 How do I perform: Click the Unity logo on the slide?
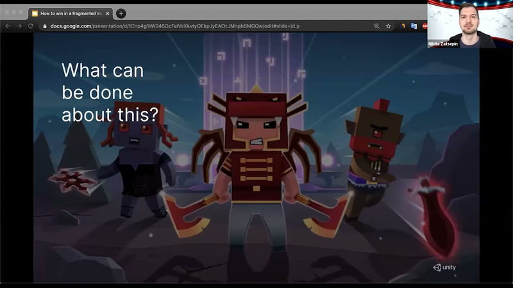click(444, 268)
